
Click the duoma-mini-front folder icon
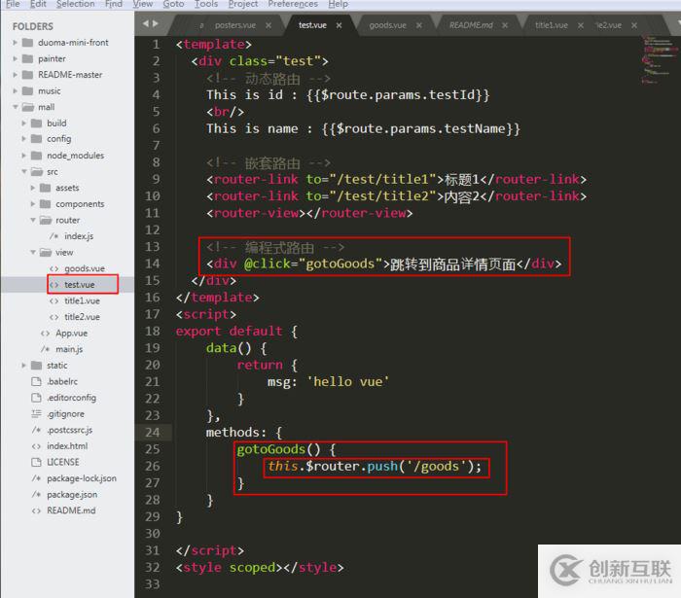point(27,43)
